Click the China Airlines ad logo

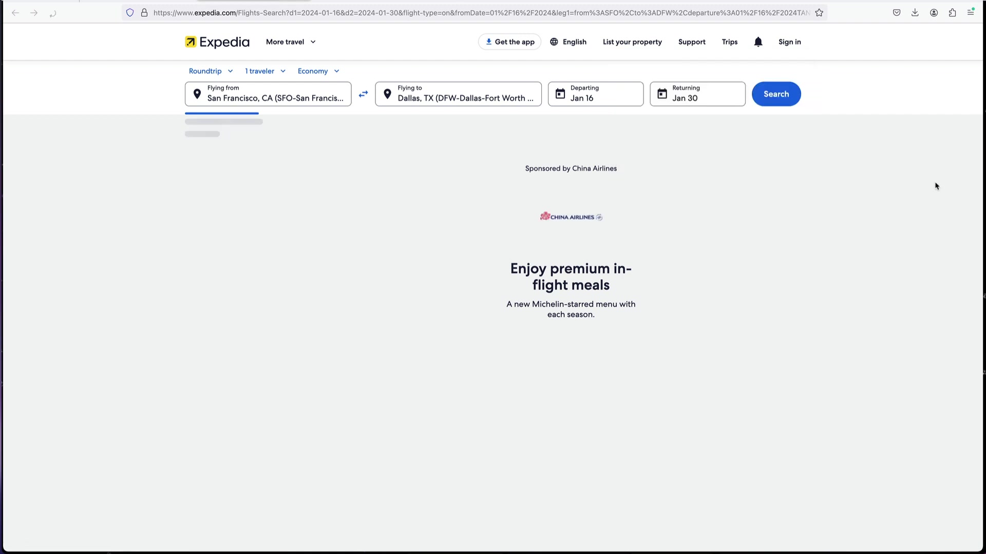coord(571,216)
